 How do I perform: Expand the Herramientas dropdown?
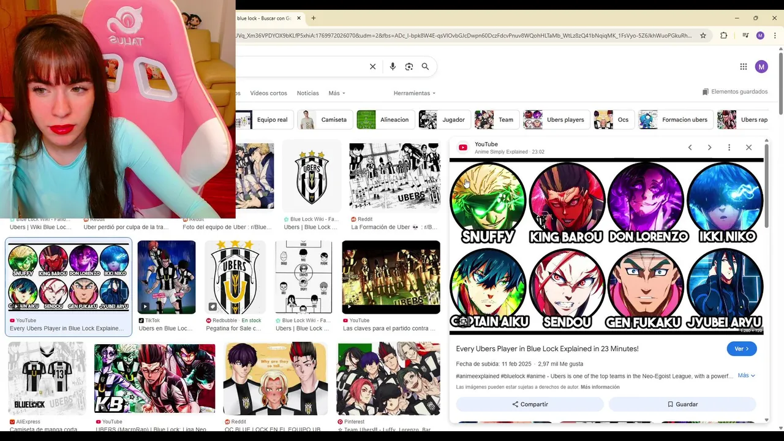(415, 93)
